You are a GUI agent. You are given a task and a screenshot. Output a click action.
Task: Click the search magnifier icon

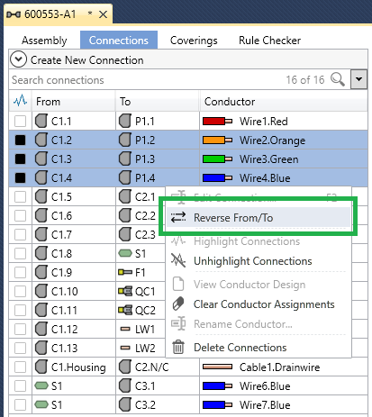pos(338,79)
